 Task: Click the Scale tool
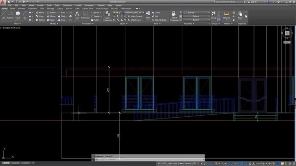[x=51, y=20]
